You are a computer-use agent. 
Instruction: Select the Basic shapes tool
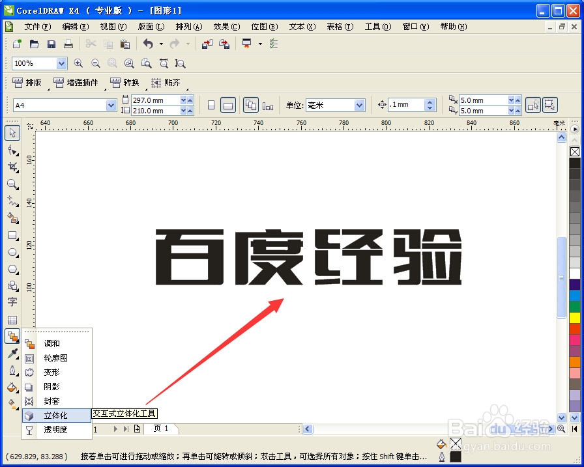point(12,286)
